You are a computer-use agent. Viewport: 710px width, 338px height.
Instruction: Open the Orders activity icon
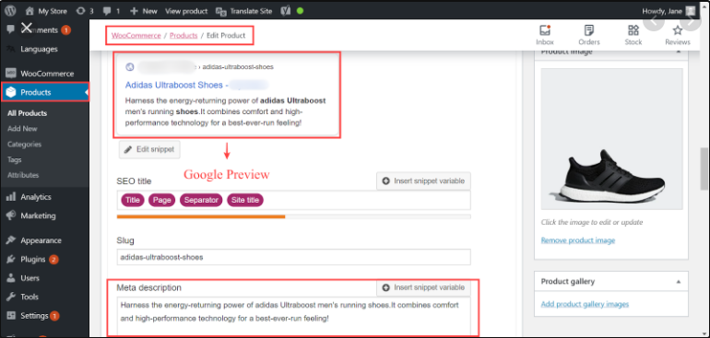589,35
